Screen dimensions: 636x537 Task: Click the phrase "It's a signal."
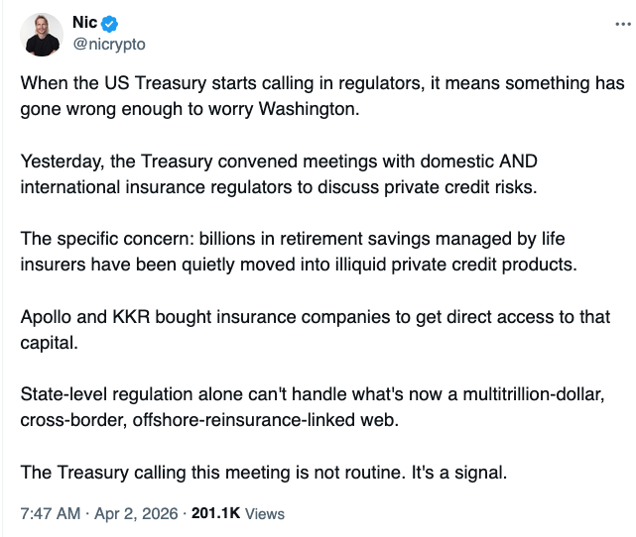pyautogui.click(x=459, y=473)
